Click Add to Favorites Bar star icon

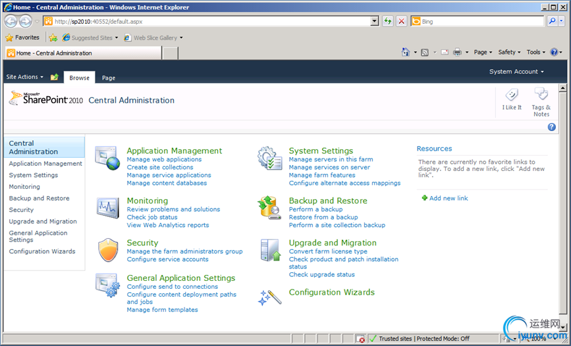53,37
